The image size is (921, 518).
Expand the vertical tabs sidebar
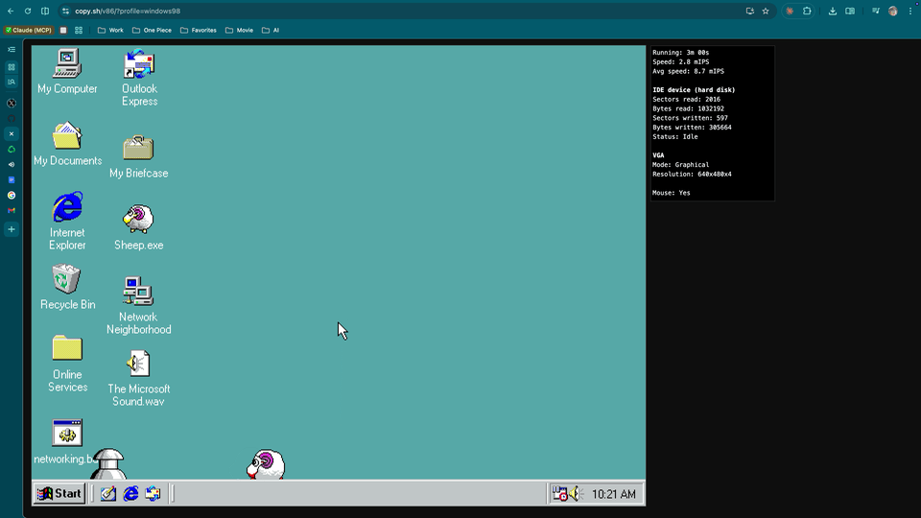12,49
